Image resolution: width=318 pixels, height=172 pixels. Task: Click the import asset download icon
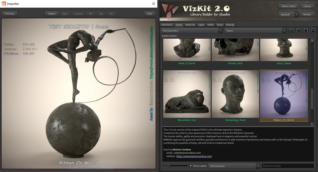pyautogui.click(x=291, y=31)
